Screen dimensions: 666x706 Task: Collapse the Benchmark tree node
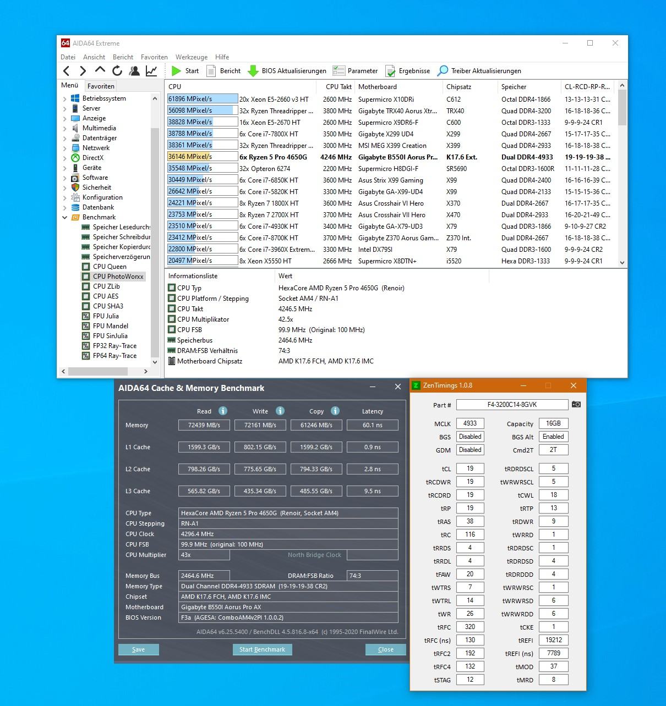tap(64, 218)
